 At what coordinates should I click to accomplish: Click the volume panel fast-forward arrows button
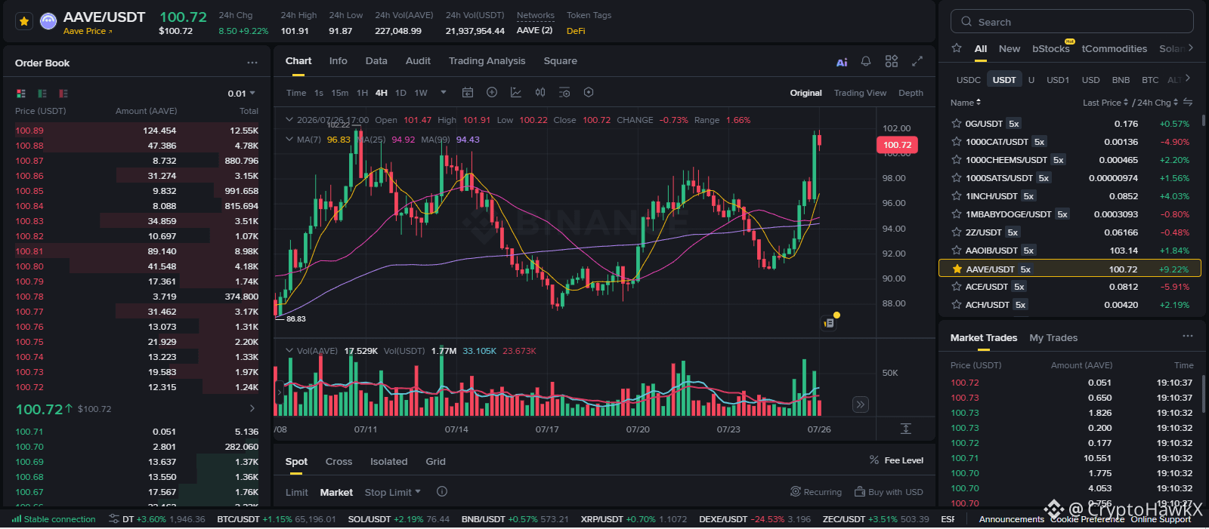pos(861,404)
